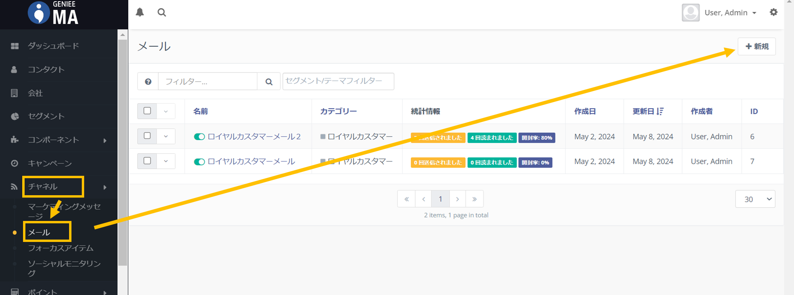Image resolution: width=794 pixels, height=295 pixels.
Task: Toggle publish switch for ロイヤルカスタマーメール２
Action: coord(199,137)
